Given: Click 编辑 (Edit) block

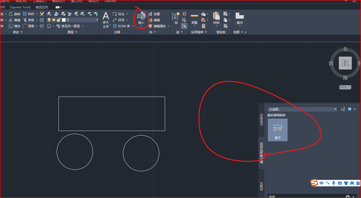Looking at the screenshot, I should click(154, 20).
